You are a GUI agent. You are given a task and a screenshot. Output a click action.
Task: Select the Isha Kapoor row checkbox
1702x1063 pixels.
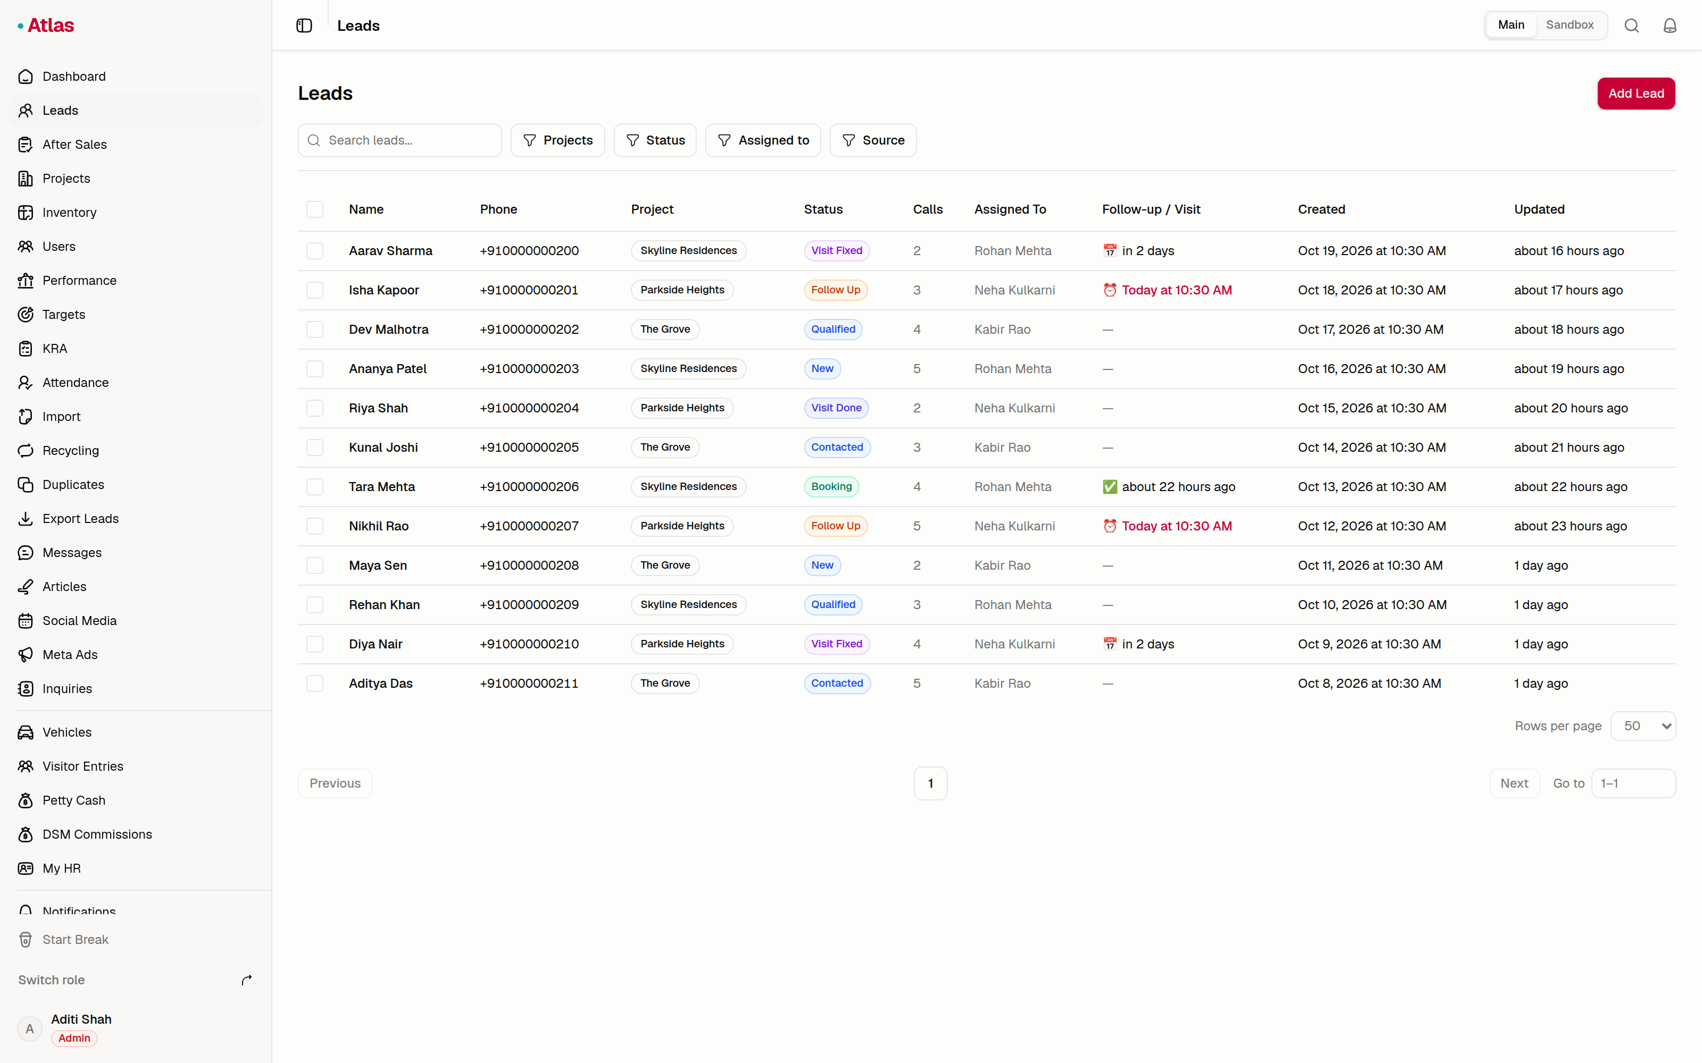[314, 290]
